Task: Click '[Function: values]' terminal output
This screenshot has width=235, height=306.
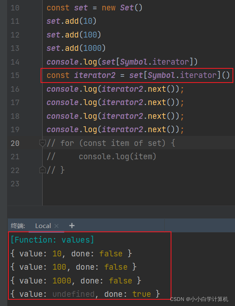Action: point(52,240)
